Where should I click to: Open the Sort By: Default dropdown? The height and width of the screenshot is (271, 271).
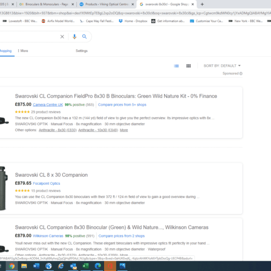(x=222, y=66)
